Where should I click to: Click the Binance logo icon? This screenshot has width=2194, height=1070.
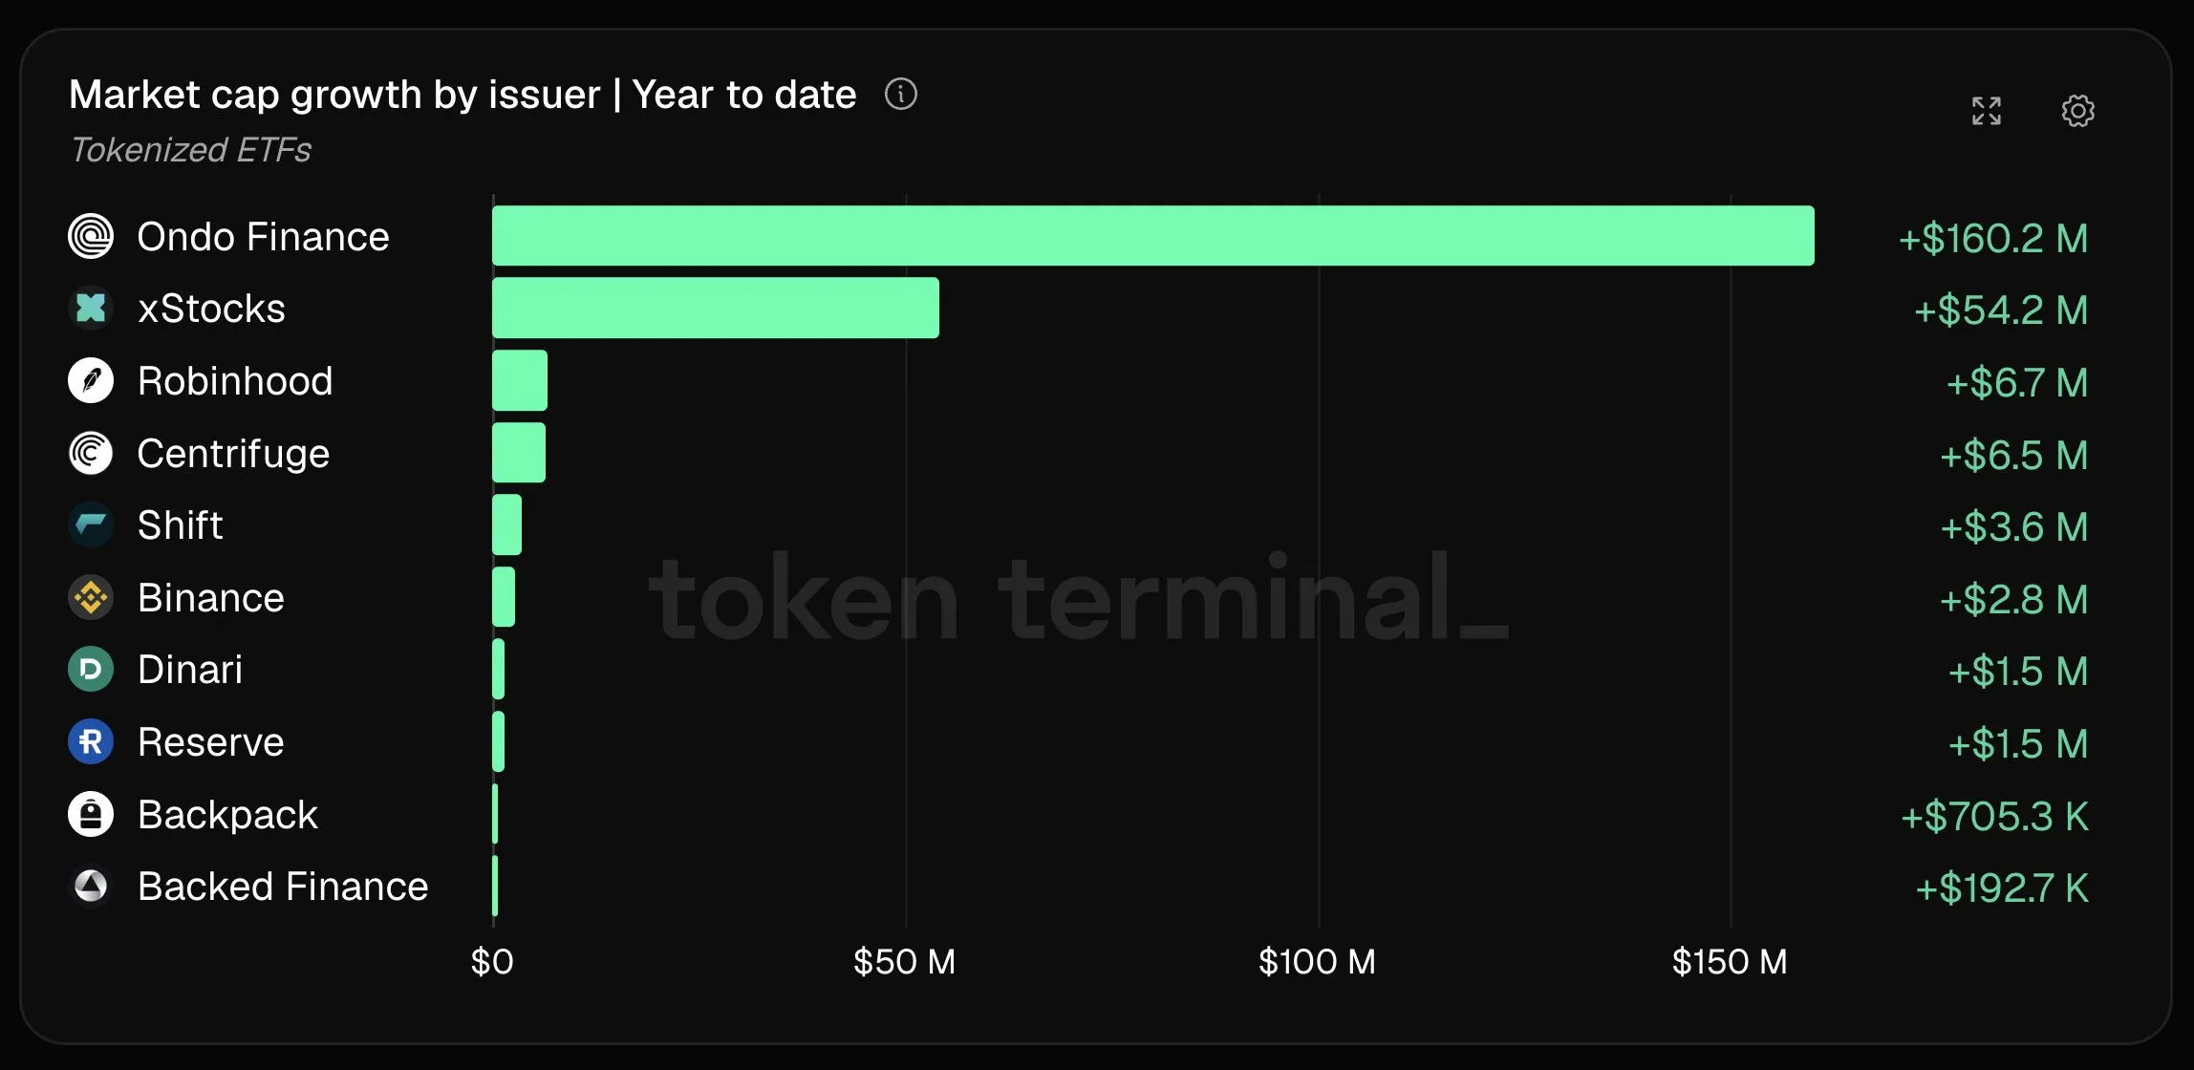click(x=91, y=597)
